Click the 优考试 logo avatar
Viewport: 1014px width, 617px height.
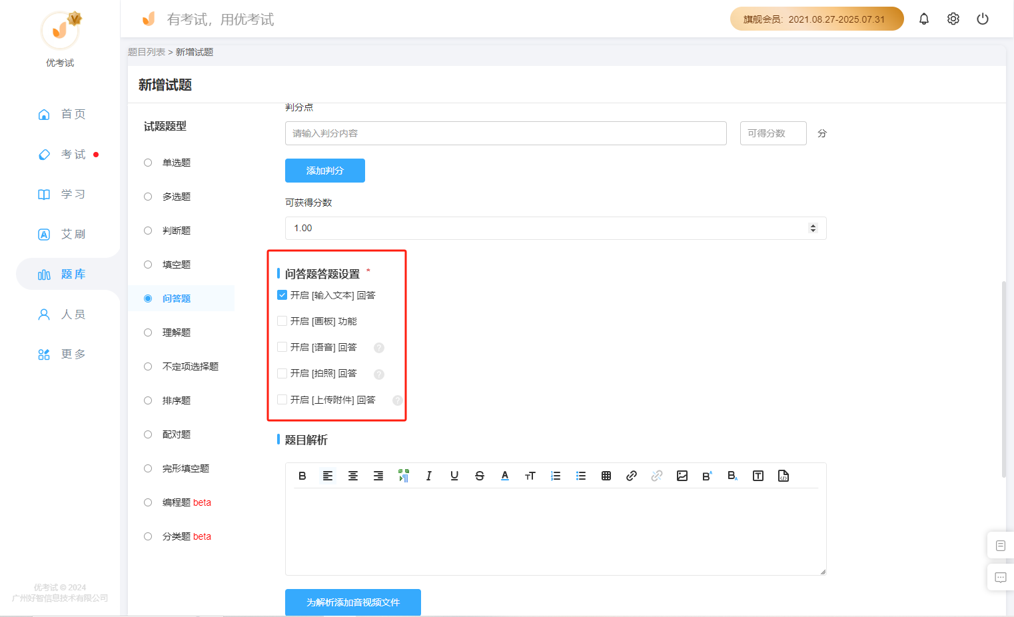[x=61, y=30]
